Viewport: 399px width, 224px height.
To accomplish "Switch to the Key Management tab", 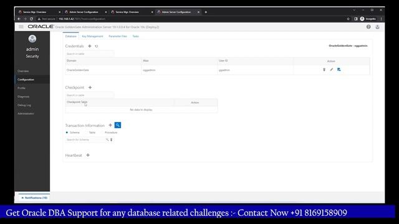I will coord(93,36).
